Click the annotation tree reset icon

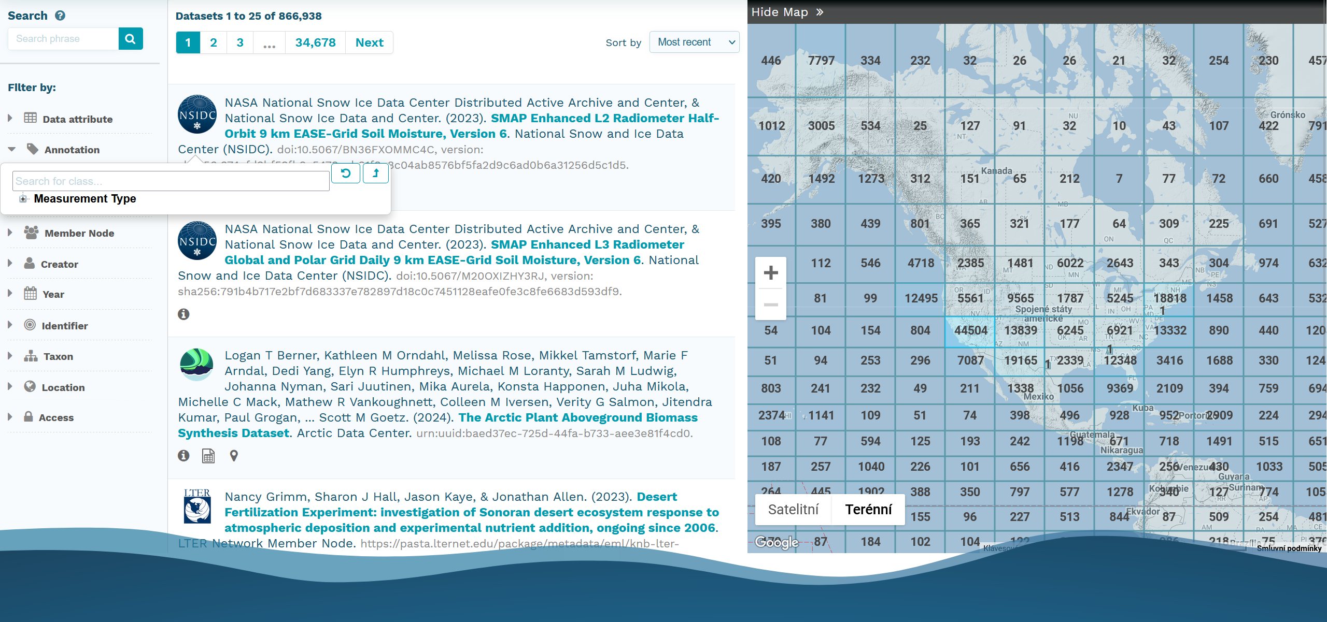click(346, 173)
